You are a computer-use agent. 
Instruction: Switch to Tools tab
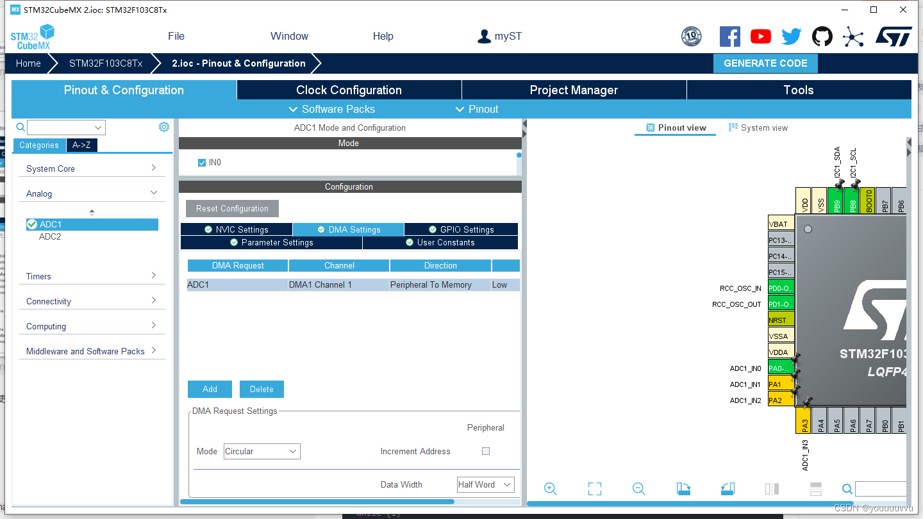[799, 90]
